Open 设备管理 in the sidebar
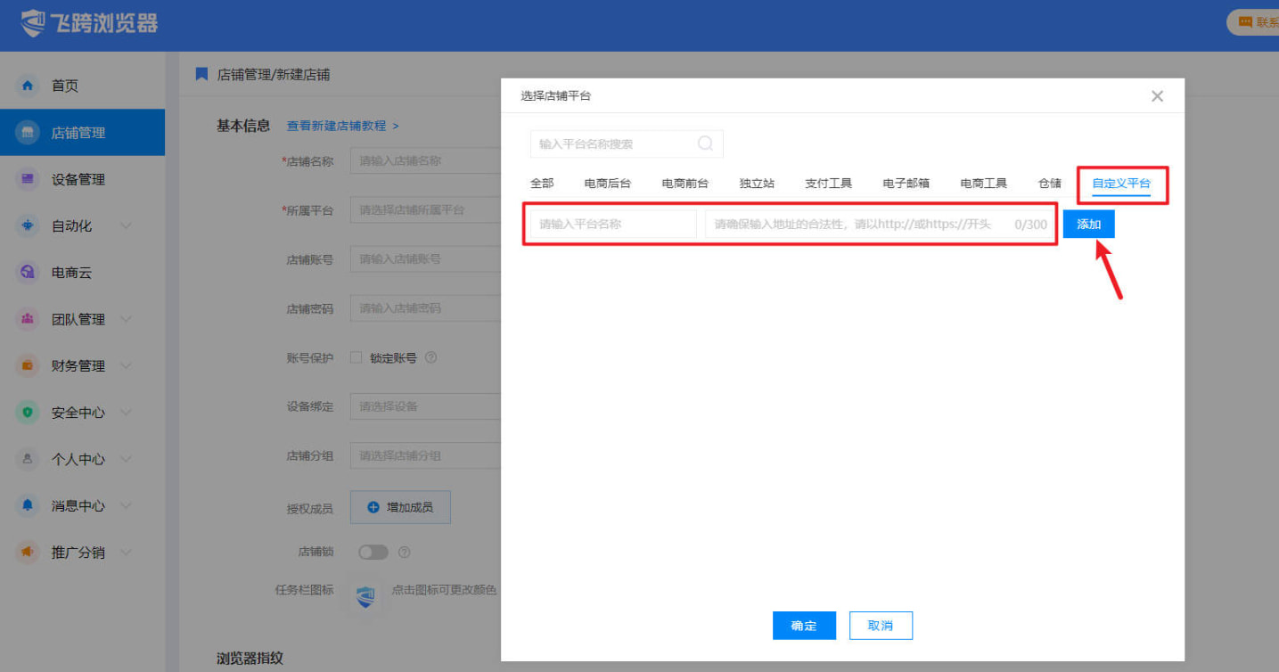The width and height of the screenshot is (1279, 672). tap(82, 179)
